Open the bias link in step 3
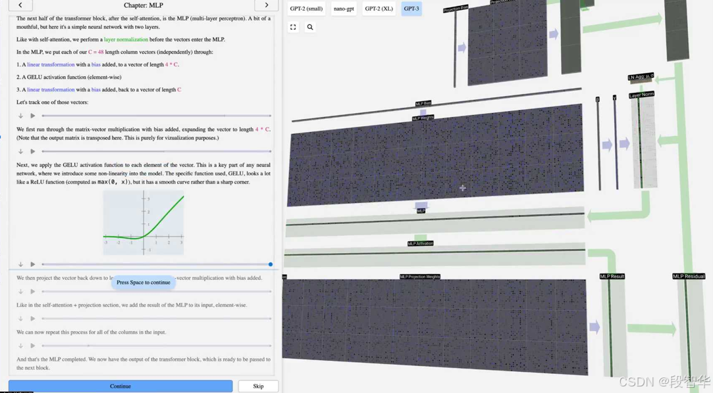This screenshot has width=713, height=393. 96,89
